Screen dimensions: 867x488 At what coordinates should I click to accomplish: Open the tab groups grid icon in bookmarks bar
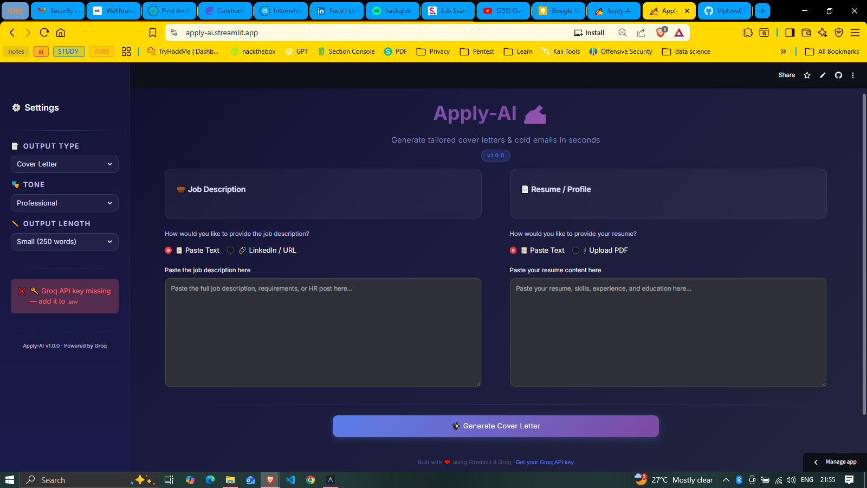coord(126,52)
